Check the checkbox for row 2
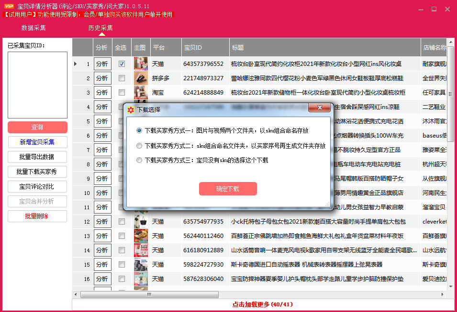 pos(122,78)
